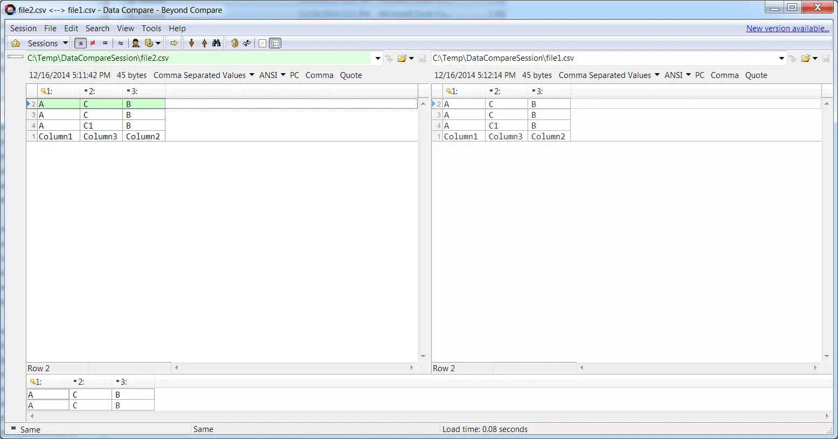Viewport: 838px width, 439px height.
Task: Click the right pane Save disk icon
Action: coord(826,58)
